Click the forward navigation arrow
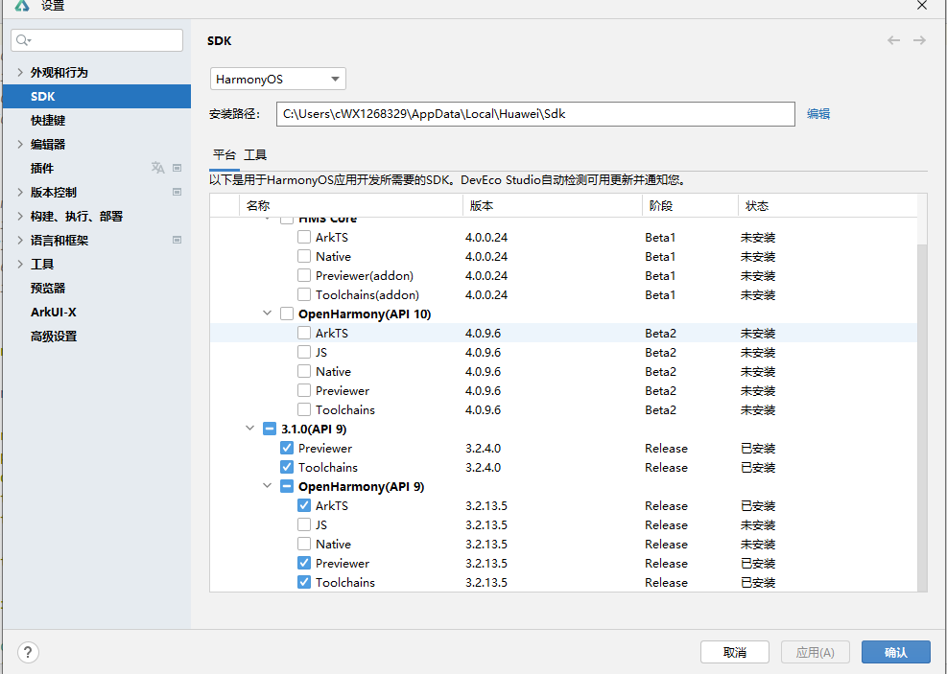947x674 pixels. click(919, 40)
